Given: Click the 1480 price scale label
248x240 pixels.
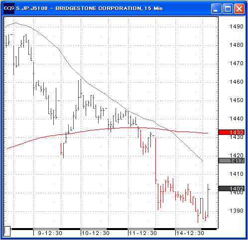Looking at the screenshot, I should 237,45.
